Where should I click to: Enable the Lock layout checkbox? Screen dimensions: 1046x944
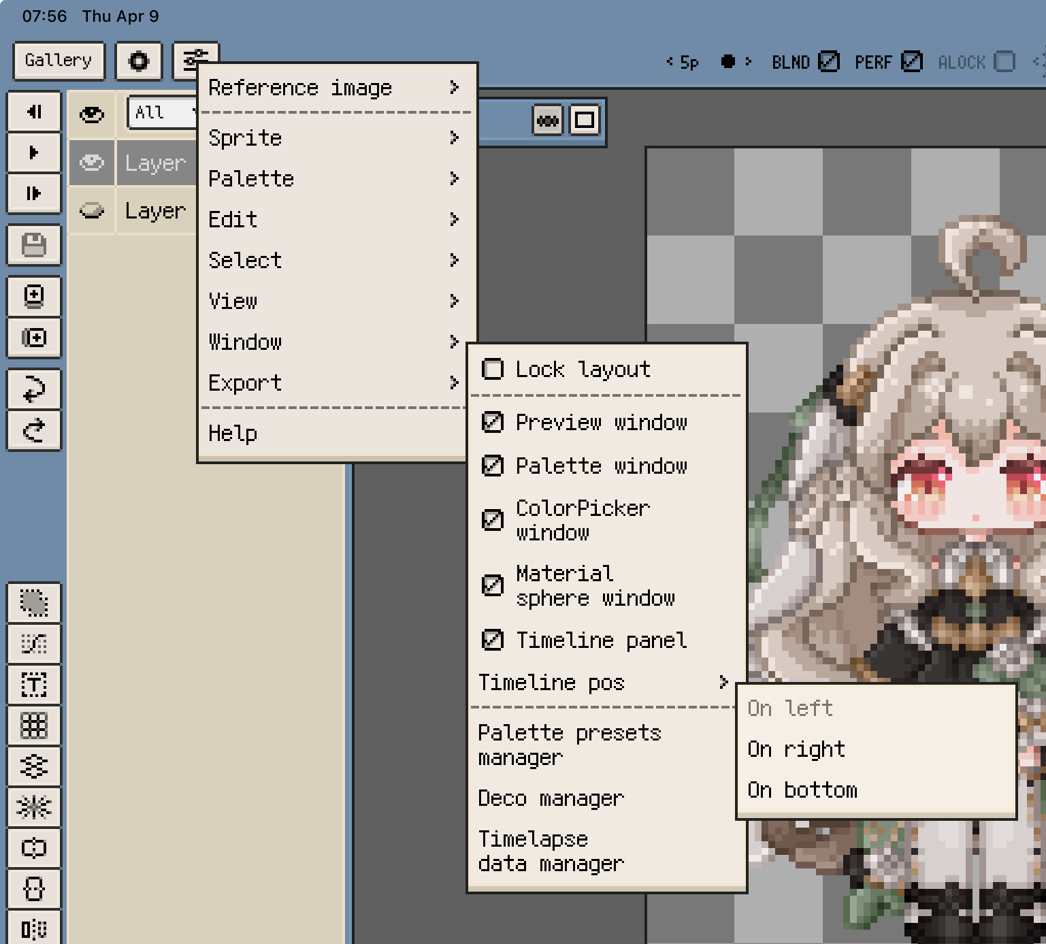pos(493,370)
